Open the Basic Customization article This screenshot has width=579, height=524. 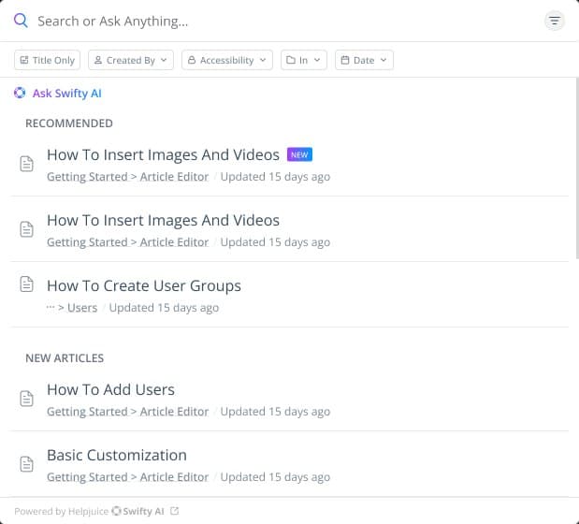coord(117,455)
